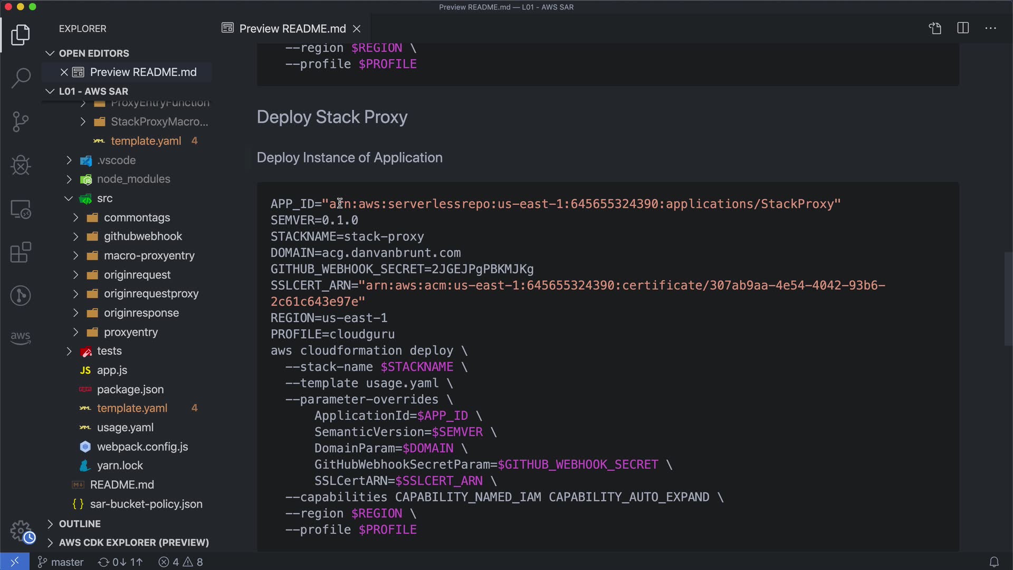Click the preview vertical scrollbar thumb
This screenshot has height=570, width=1013.
tap(1007, 299)
